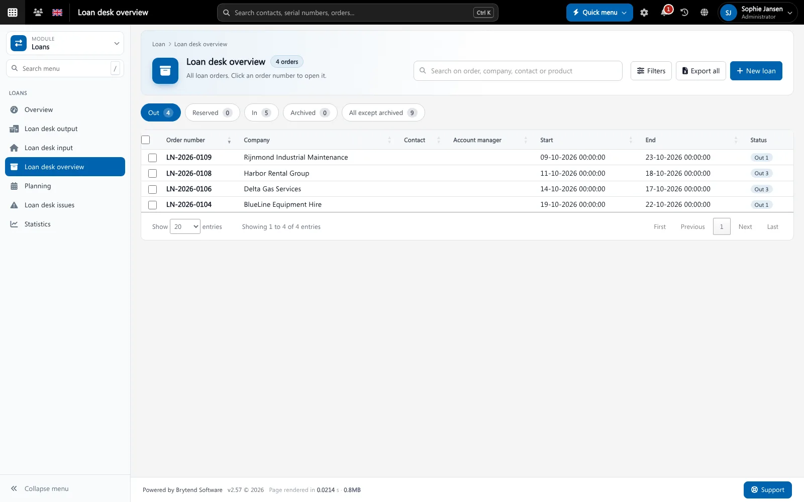Viewport: 804px width, 502px height.
Task: Open order LN-2026-0109 link
Action: pyautogui.click(x=189, y=158)
